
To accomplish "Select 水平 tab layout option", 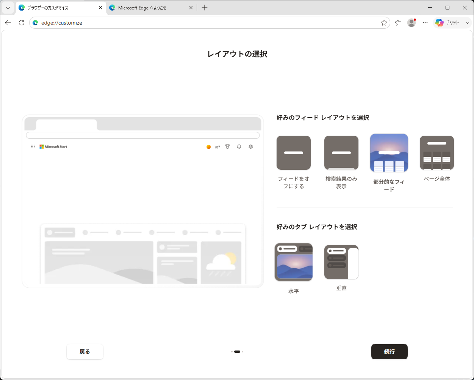I will click(294, 262).
